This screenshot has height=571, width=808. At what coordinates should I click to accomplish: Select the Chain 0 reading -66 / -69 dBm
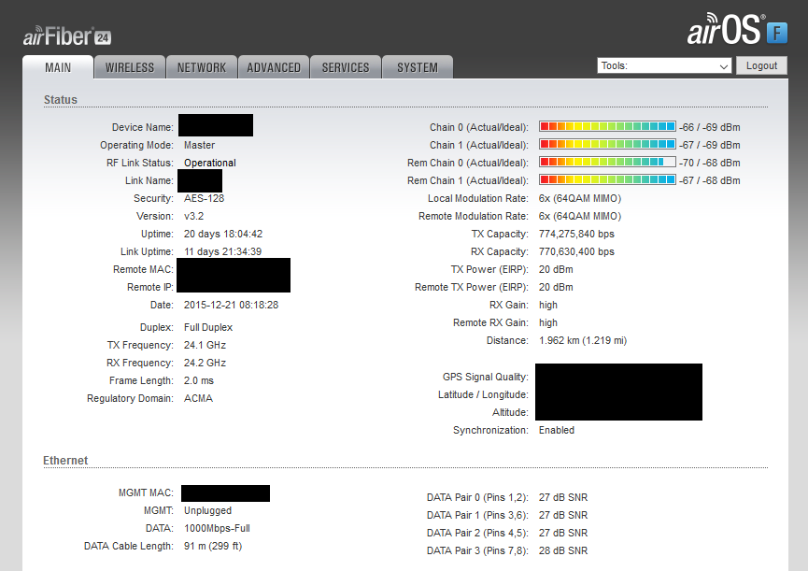tap(710, 127)
